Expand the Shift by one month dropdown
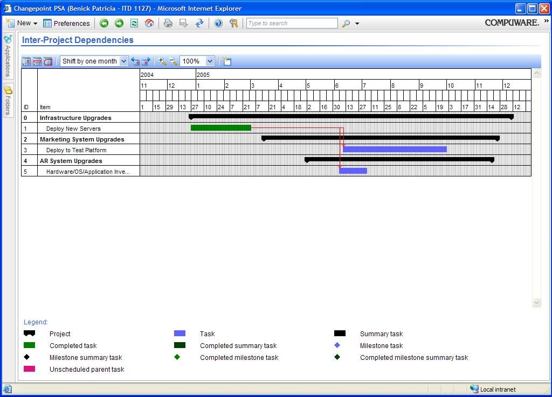This screenshot has width=552, height=397. [x=123, y=61]
